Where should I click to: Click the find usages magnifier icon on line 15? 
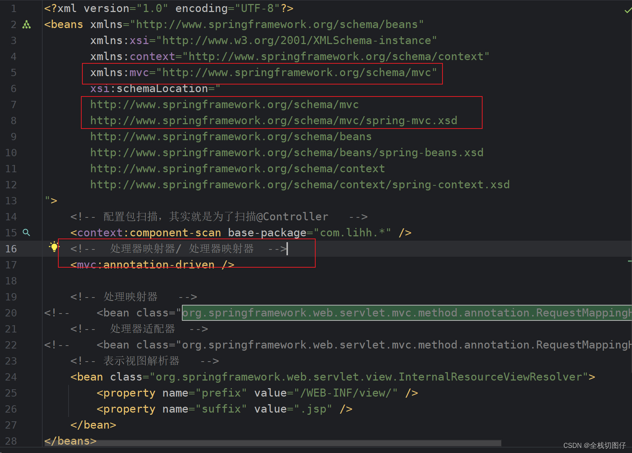point(26,232)
